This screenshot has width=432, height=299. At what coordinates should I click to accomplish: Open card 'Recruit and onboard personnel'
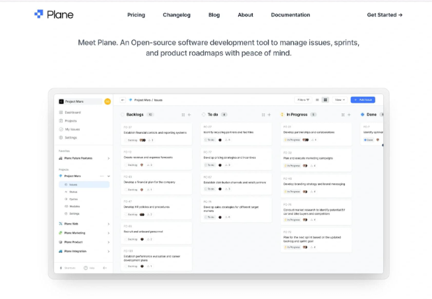point(156,233)
